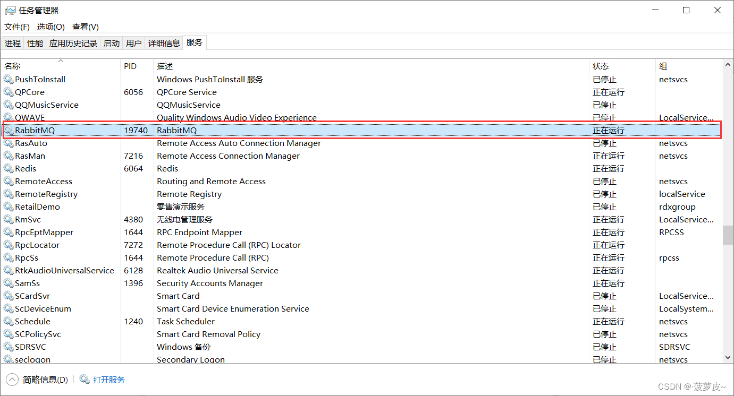Click the gear icon beside Schedule
The image size is (734, 396).
9,322
